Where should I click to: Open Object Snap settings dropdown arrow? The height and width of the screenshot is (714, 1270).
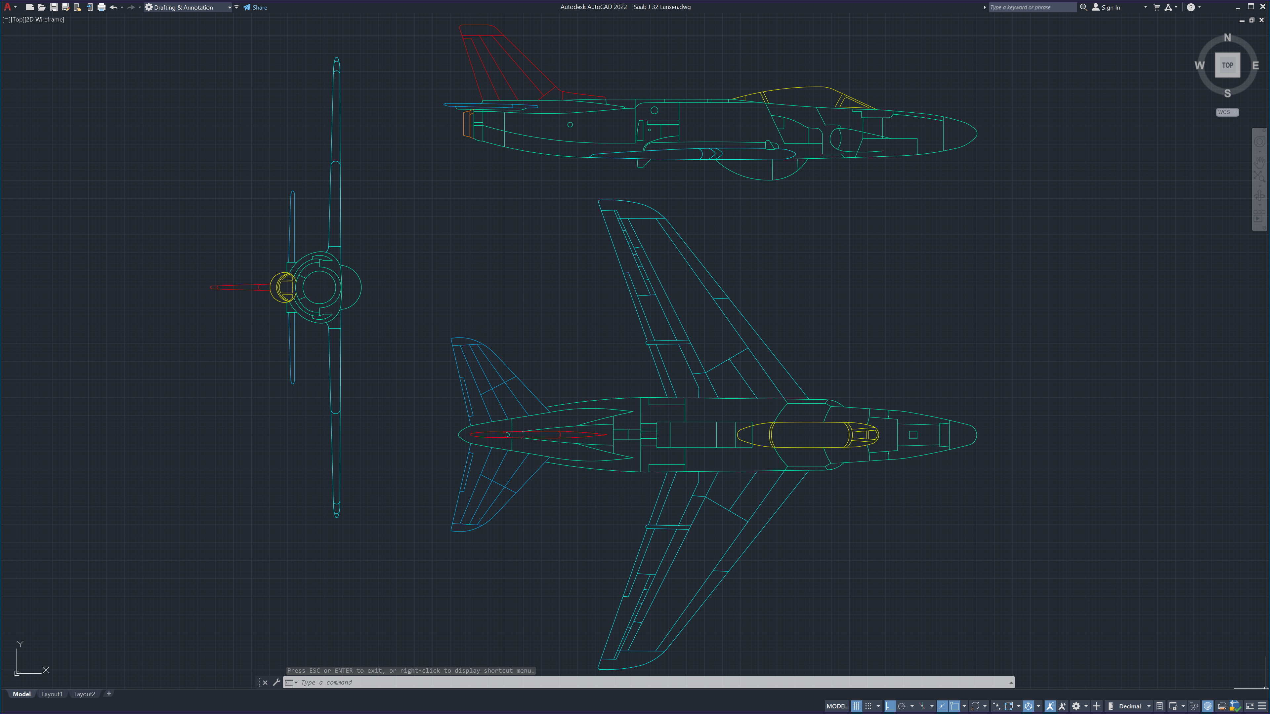point(964,706)
